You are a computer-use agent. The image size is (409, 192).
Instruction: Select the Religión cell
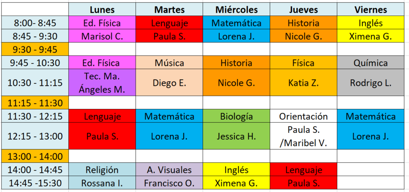(x=102, y=170)
